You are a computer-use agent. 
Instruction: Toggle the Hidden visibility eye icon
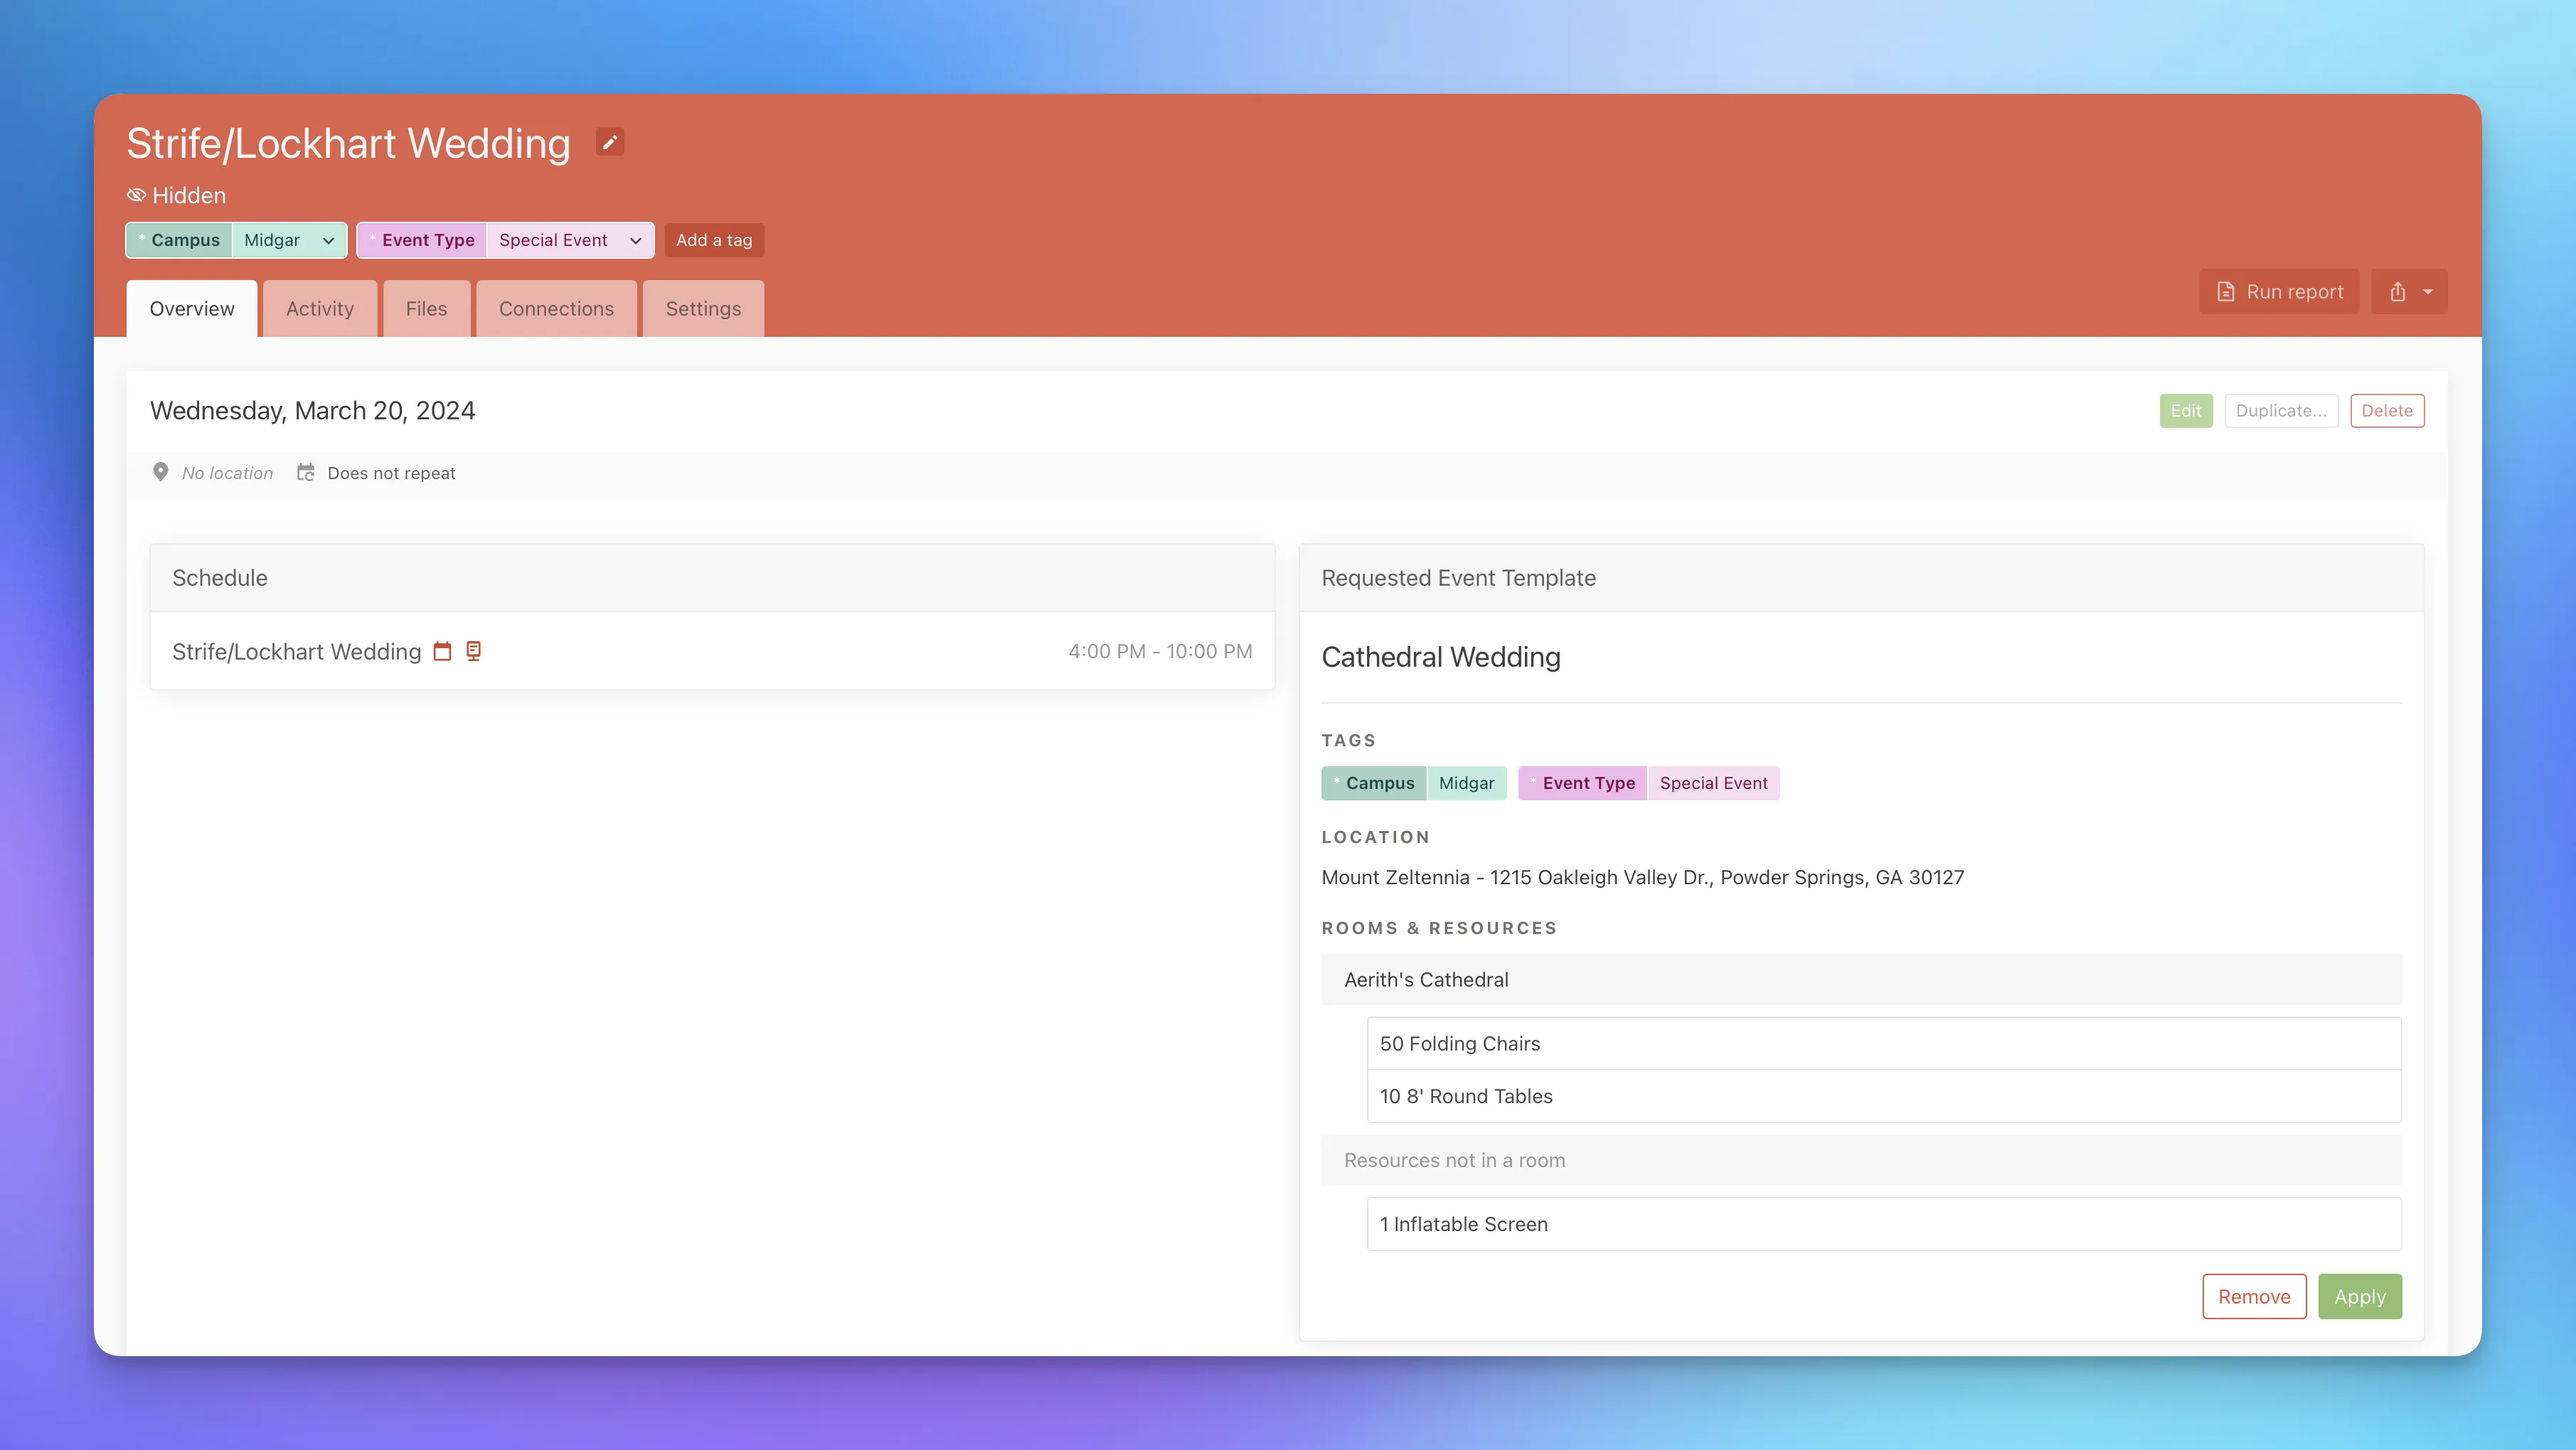click(136, 194)
